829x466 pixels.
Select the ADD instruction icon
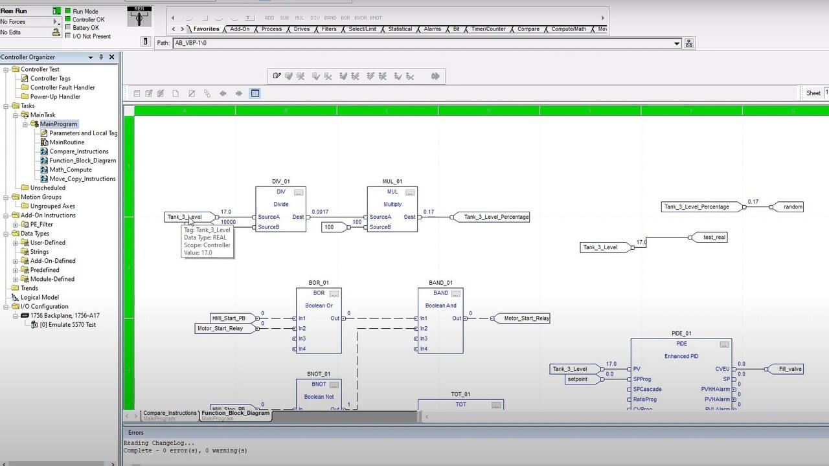pos(269,17)
